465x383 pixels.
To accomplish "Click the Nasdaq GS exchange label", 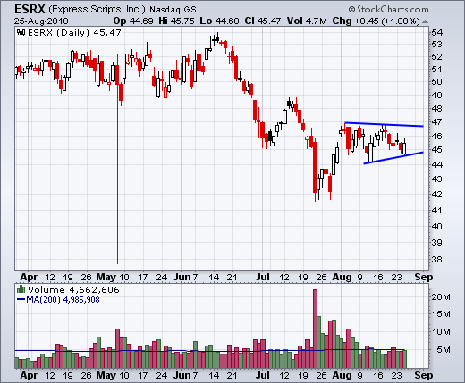I will 173,10.
